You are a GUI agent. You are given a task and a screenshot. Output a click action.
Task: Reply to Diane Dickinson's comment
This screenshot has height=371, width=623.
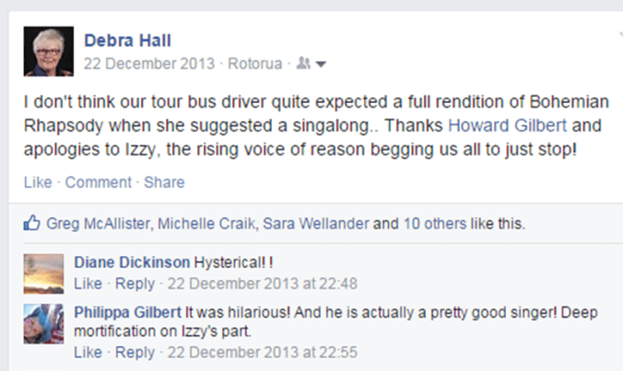(x=135, y=283)
